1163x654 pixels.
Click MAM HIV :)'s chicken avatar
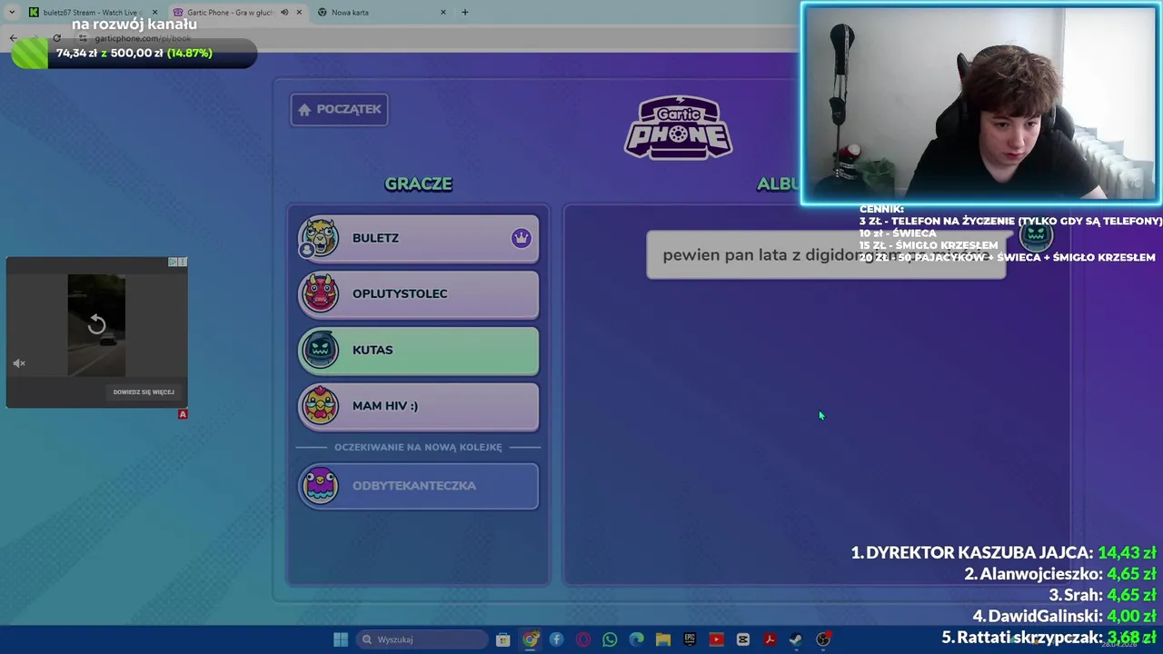(x=319, y=406)
